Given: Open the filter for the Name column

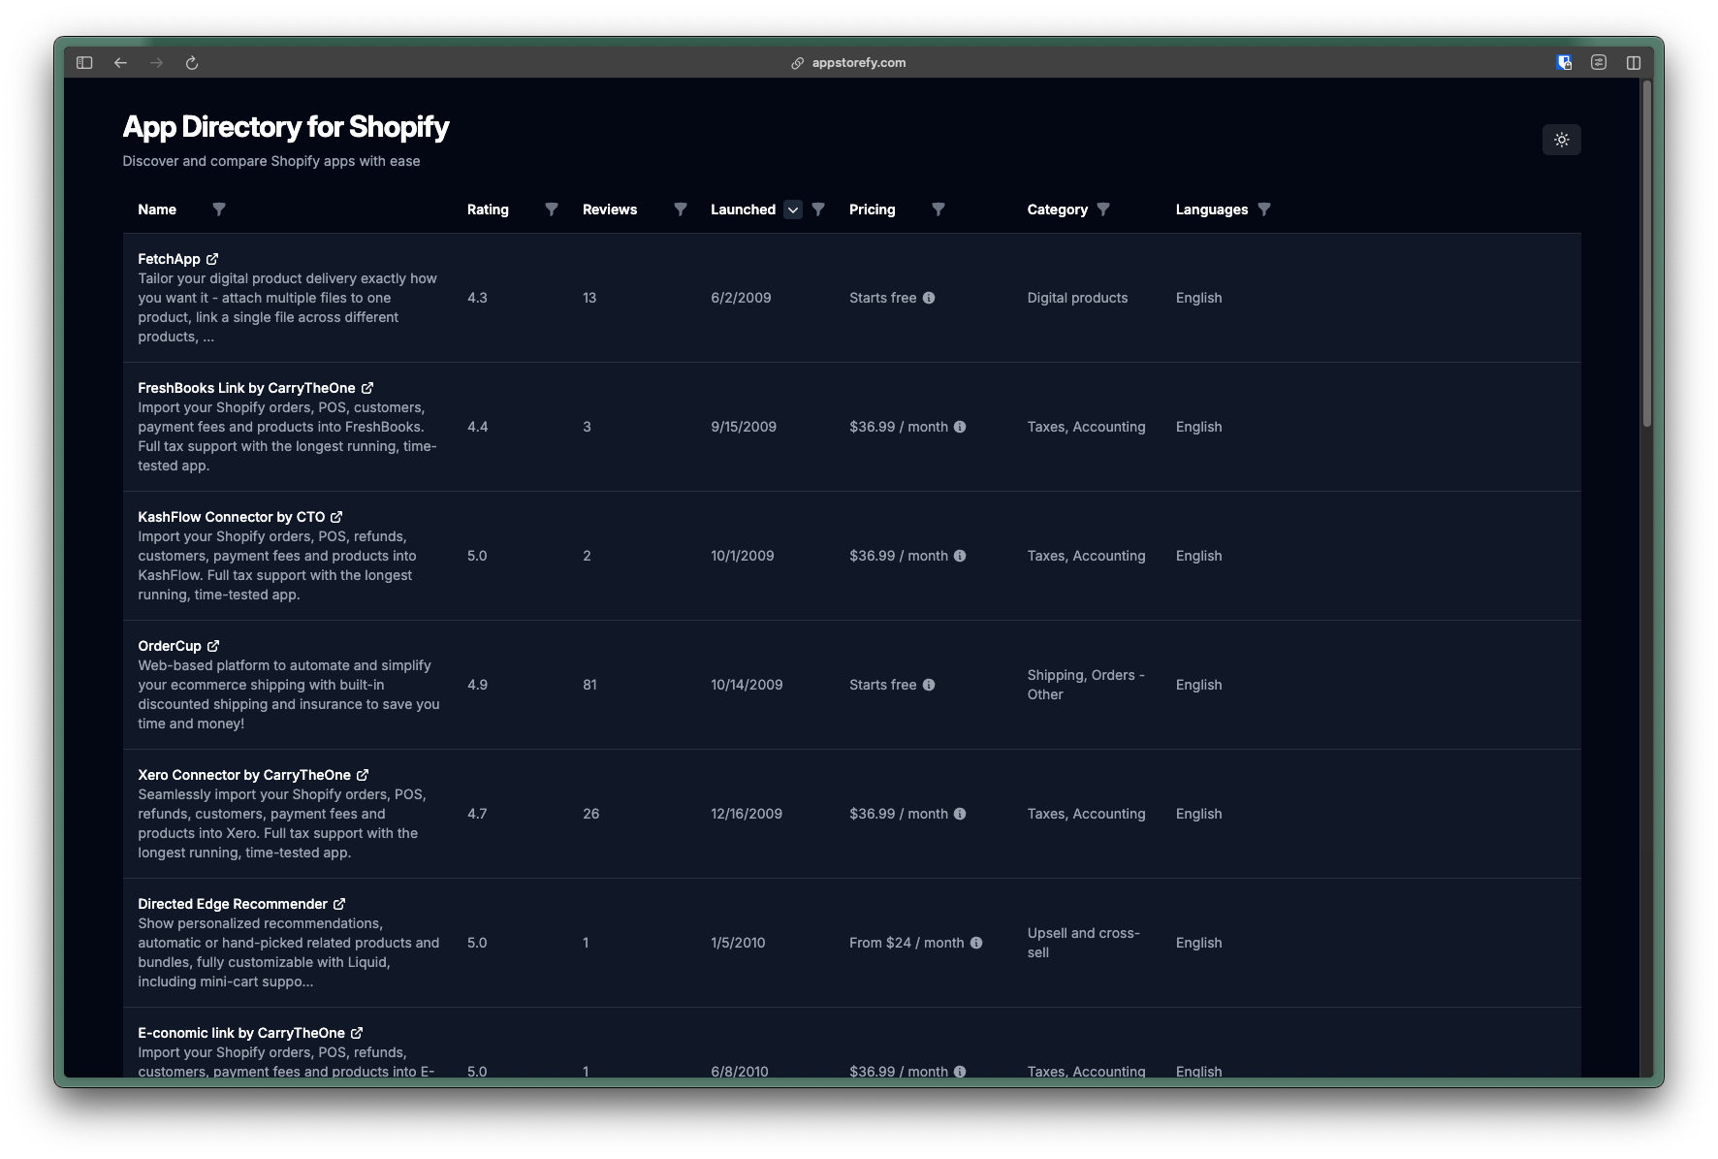Looking at the screenshot, I should [x=219, y=209].
